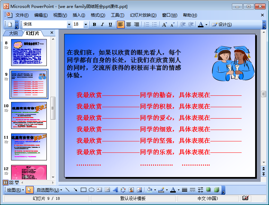
Task: Select slide 11 thumbnail
Action: 29,147
